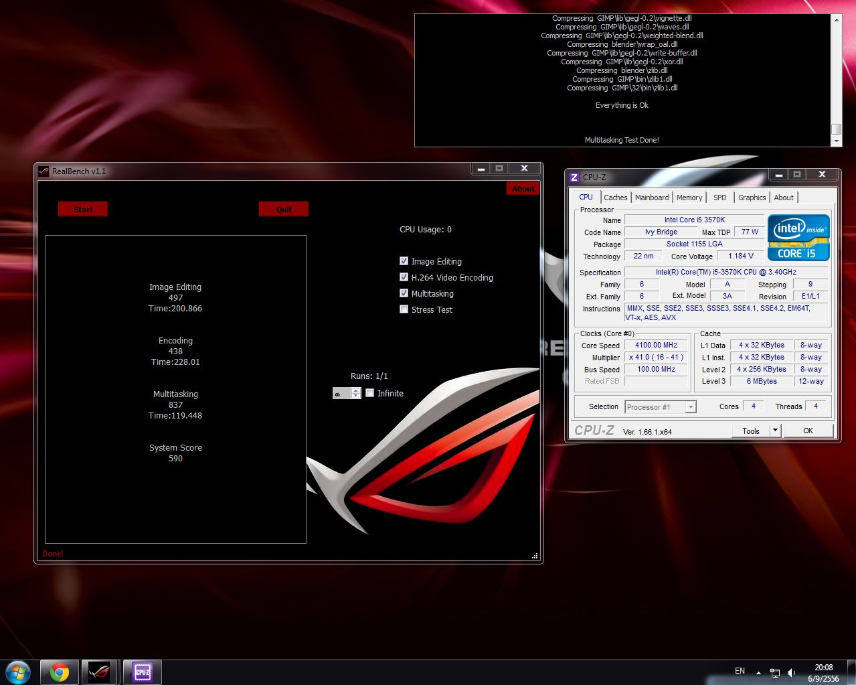
Task: Enable the Infinite runs checkbox
Action: pos(369,393)
